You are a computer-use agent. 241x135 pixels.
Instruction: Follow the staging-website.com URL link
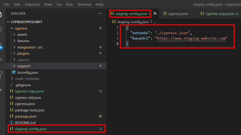[x=191, y=38]
